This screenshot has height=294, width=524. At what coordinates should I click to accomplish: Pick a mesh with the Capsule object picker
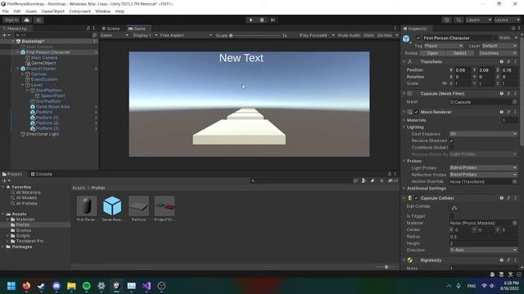point(515,102)
